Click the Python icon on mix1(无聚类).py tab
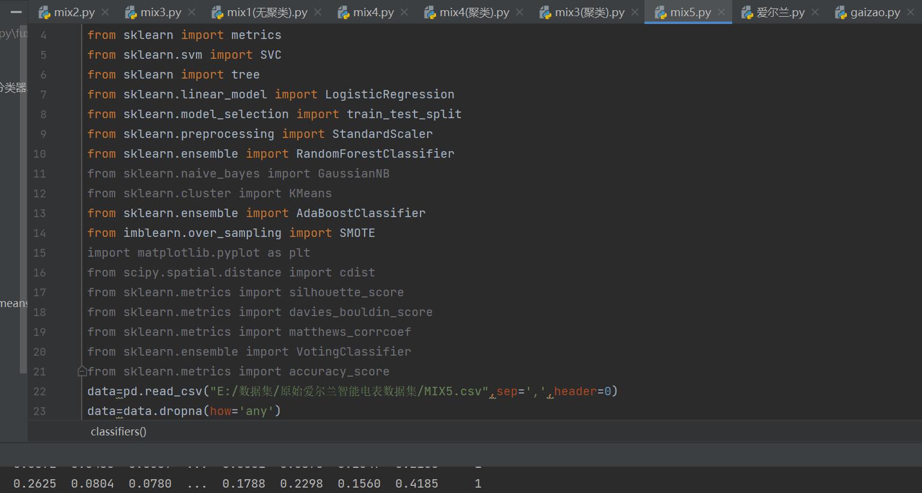This screenshot has height=493, width=922. point(217,13)
